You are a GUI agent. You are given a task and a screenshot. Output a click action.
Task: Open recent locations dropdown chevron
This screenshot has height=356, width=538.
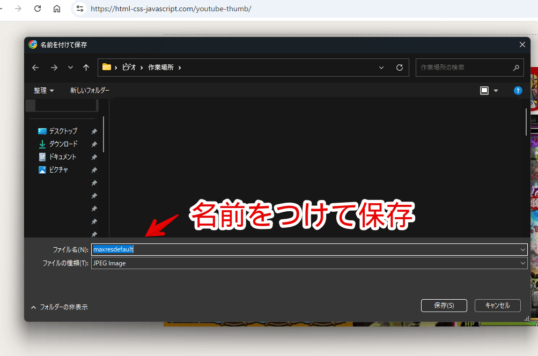(70, 68)
